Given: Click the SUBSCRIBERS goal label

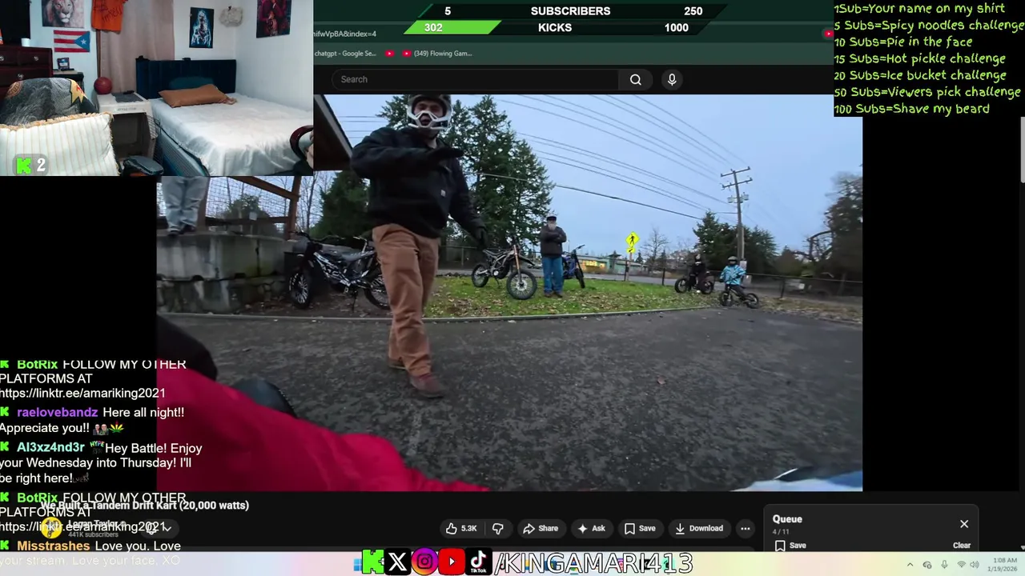Looking at the screenshot, I should tap(570, 11).
